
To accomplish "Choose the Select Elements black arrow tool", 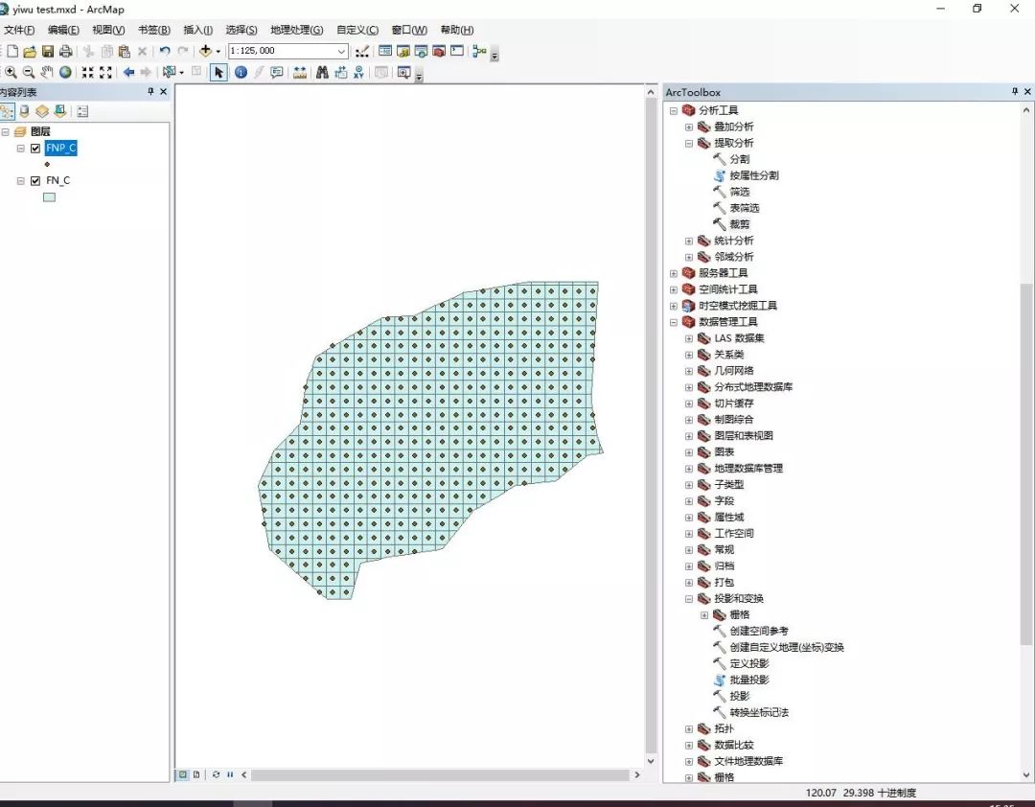I will pyautogui.click(x=218, y=72).
